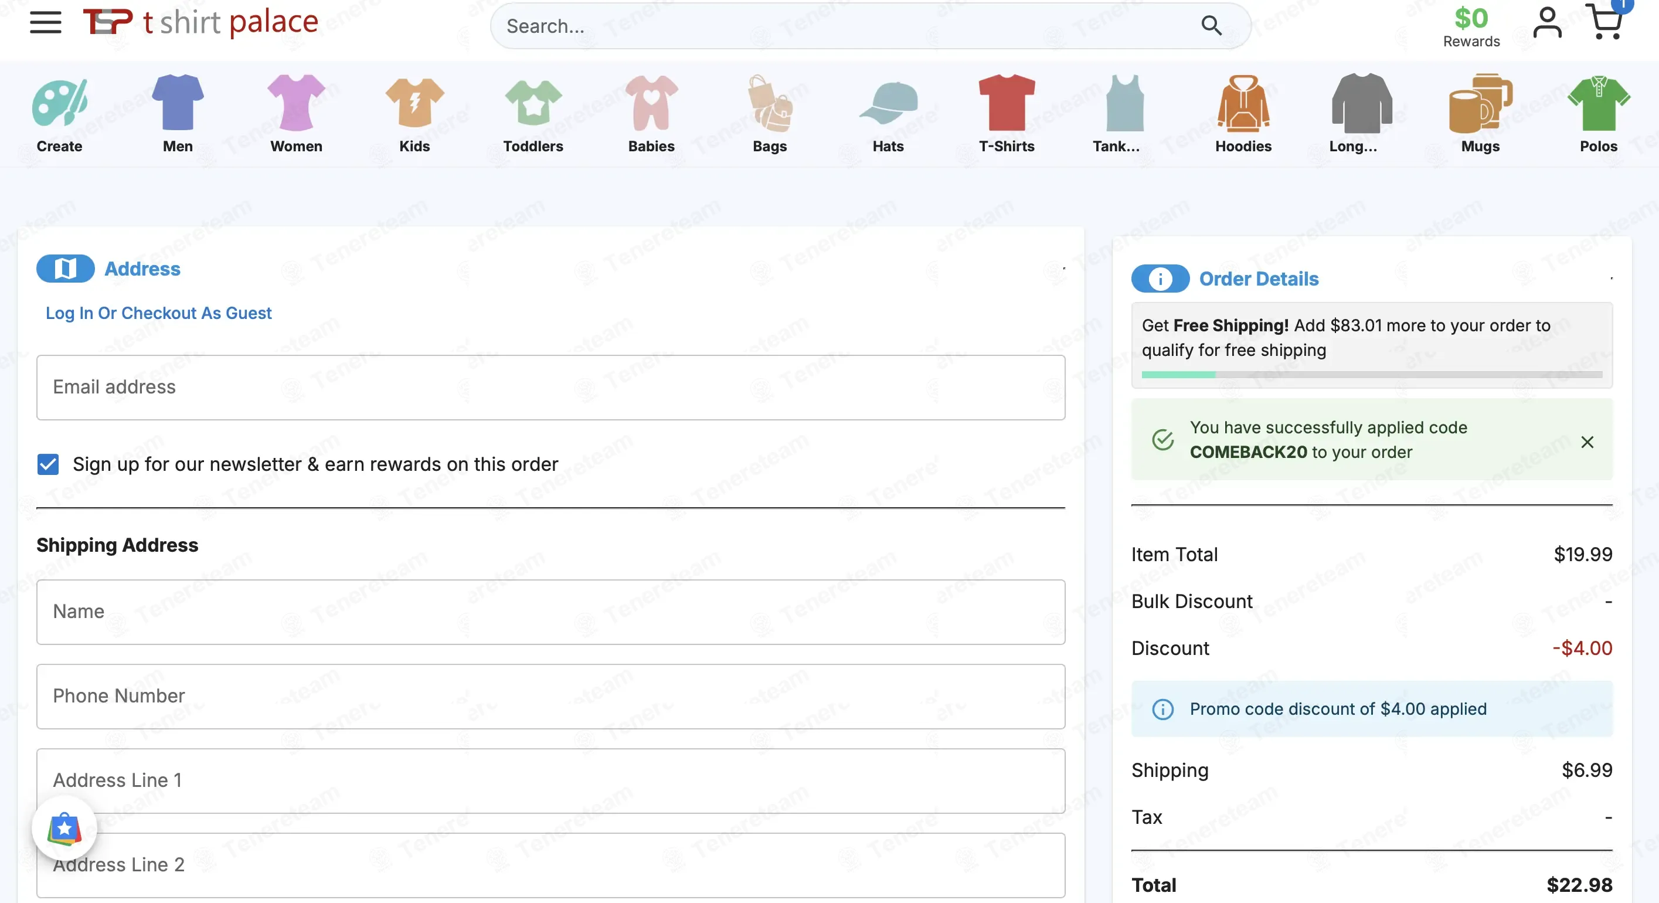Open the Kids category icon
The width and height of the screenshot is (1659, 903).
tap(415, 103)
